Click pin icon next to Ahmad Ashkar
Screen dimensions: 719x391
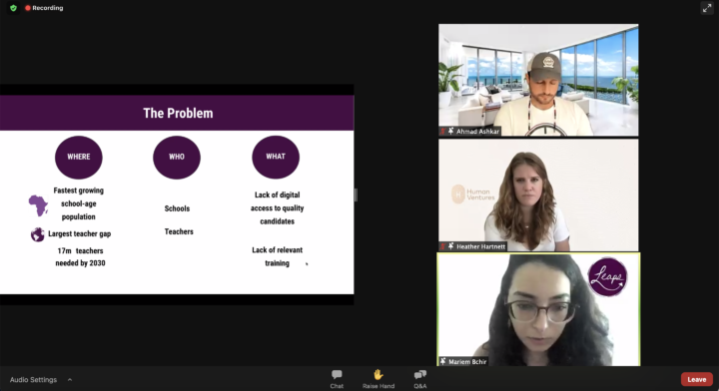[450, 132]
